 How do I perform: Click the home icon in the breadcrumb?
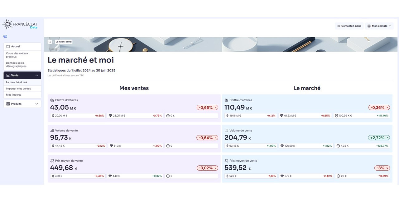[50, 42]
